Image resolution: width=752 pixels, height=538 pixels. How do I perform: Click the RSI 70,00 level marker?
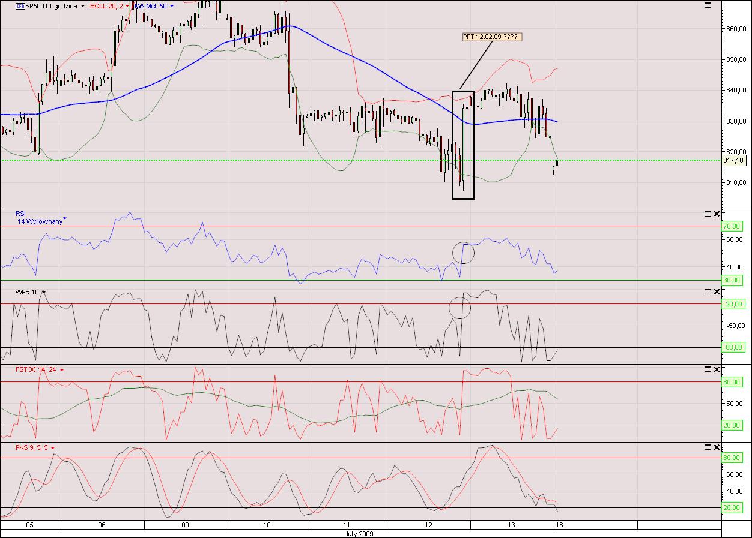pyautogui.click(x=733, y=226)
